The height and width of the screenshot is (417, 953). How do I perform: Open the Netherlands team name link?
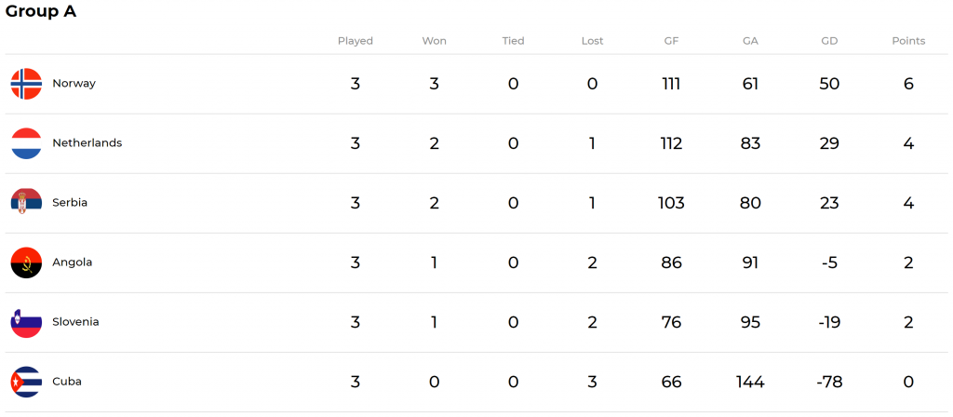click(x=87, y=142)
